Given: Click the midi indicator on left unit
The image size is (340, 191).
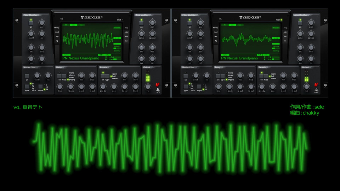Looking at the screenshot, I should (120, 20).
